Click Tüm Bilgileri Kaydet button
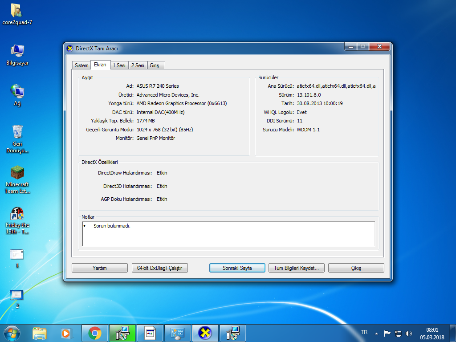 click(296, 268)
